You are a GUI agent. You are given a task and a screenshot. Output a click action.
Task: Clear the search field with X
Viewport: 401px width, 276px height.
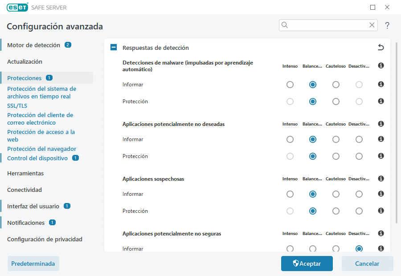(x=372, y=25)
